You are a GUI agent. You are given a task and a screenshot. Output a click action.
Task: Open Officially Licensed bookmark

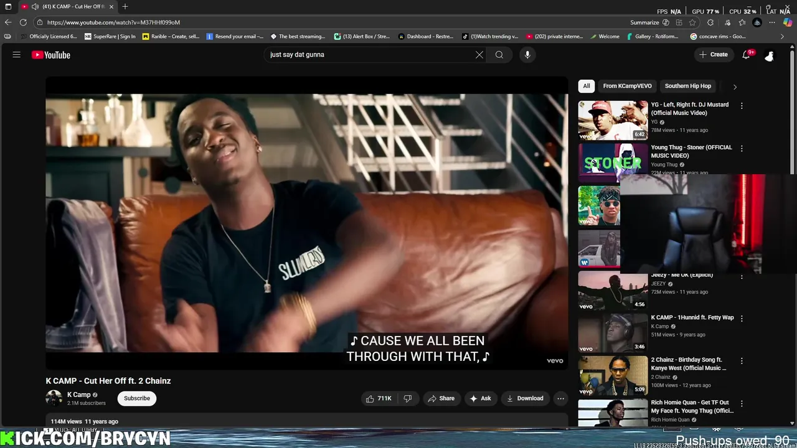point(49,37)
